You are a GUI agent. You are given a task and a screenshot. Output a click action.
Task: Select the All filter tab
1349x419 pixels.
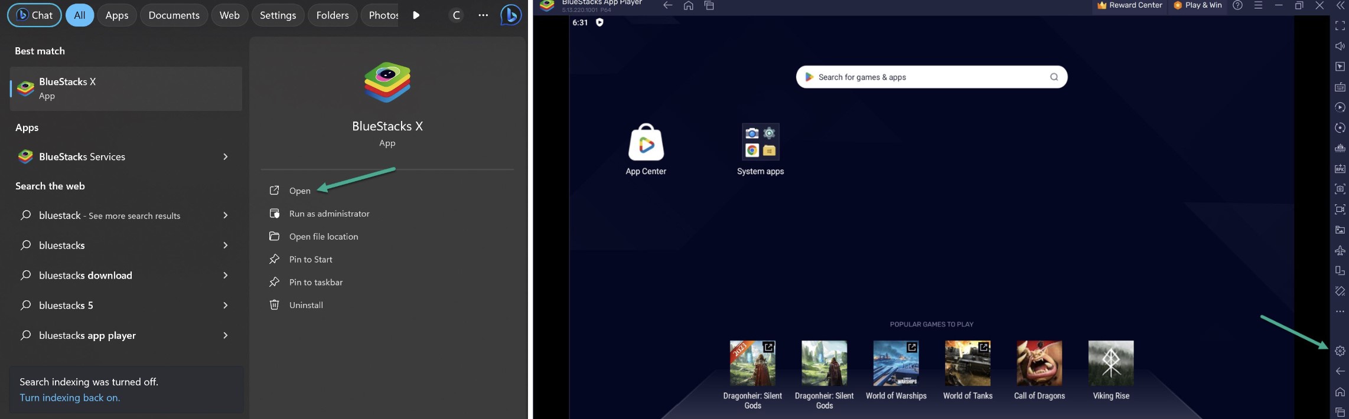(80, 15)
